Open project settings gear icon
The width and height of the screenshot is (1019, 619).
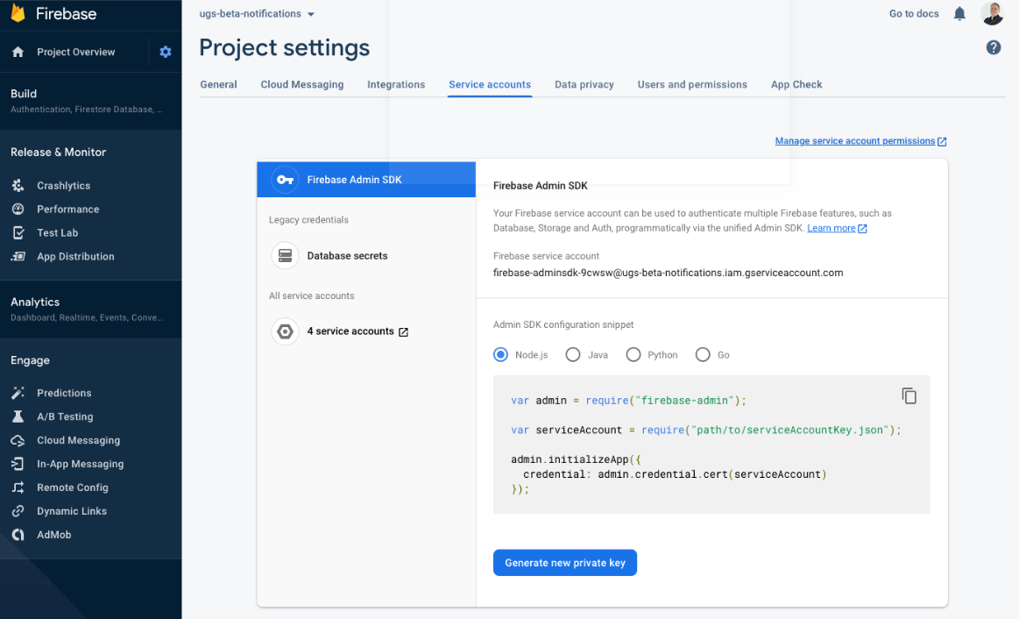click(x=166, y=52)
